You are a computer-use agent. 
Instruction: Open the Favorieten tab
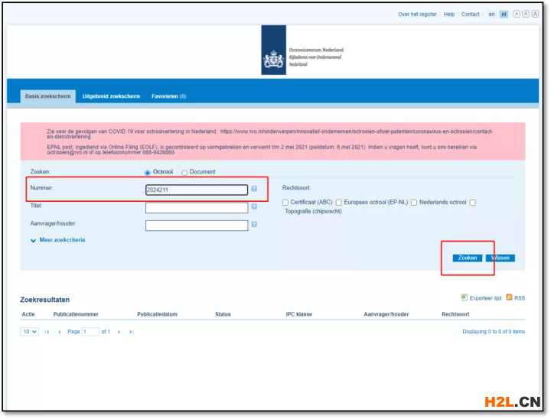point(168,96)
